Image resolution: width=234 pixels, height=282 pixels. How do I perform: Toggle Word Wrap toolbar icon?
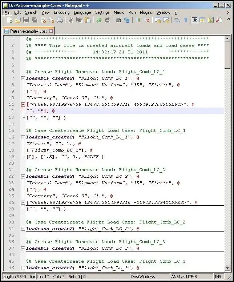[177, 20]
